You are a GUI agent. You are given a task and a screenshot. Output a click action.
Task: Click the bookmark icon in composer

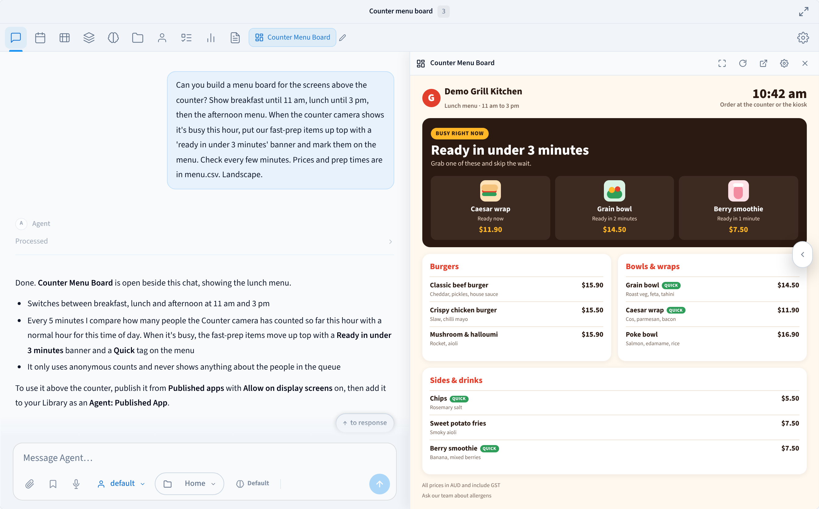tap(53, 484)
